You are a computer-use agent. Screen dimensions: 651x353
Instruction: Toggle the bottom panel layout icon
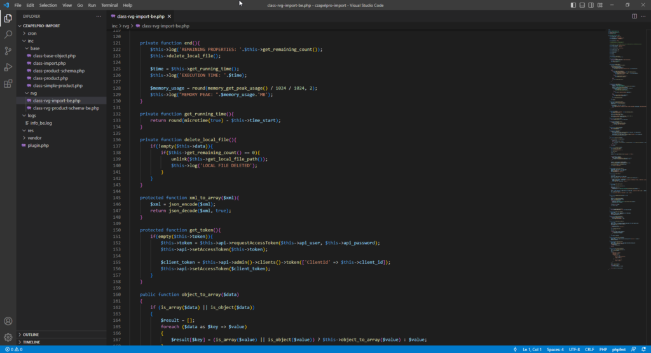click(582, 5)
